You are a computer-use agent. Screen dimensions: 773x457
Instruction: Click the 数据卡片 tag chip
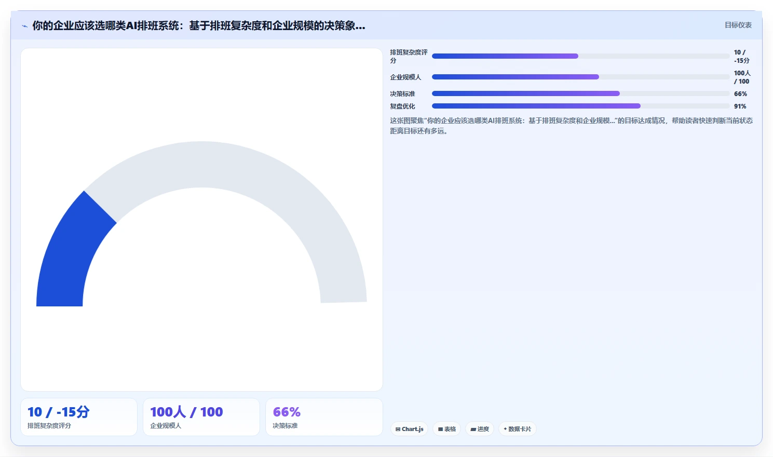point(518,429)
